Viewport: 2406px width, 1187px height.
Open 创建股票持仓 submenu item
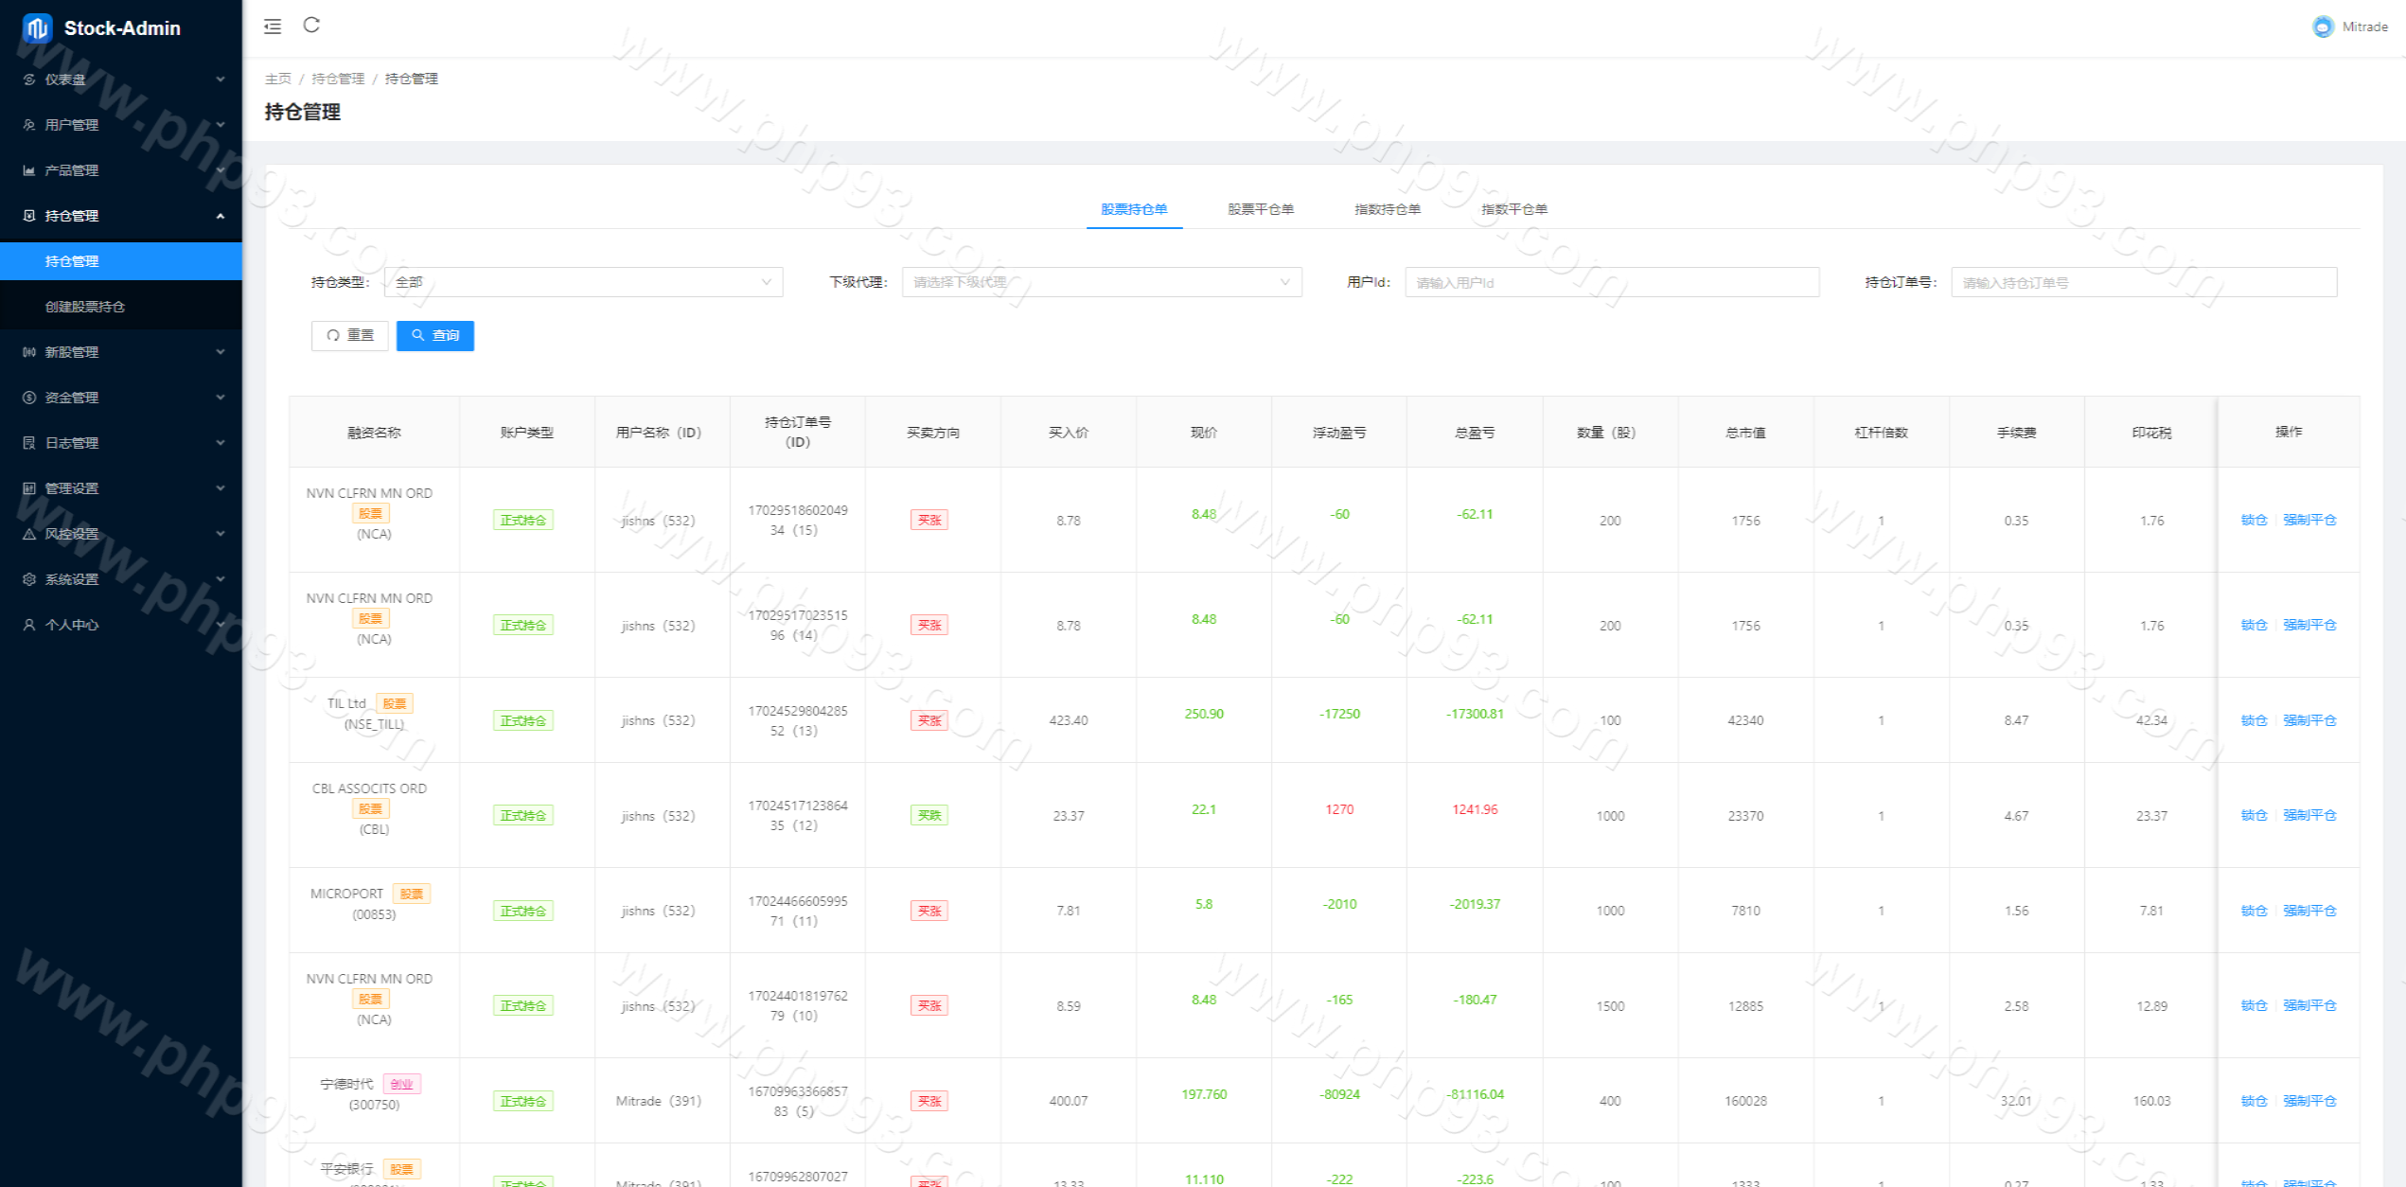click(x=85, y=307)
